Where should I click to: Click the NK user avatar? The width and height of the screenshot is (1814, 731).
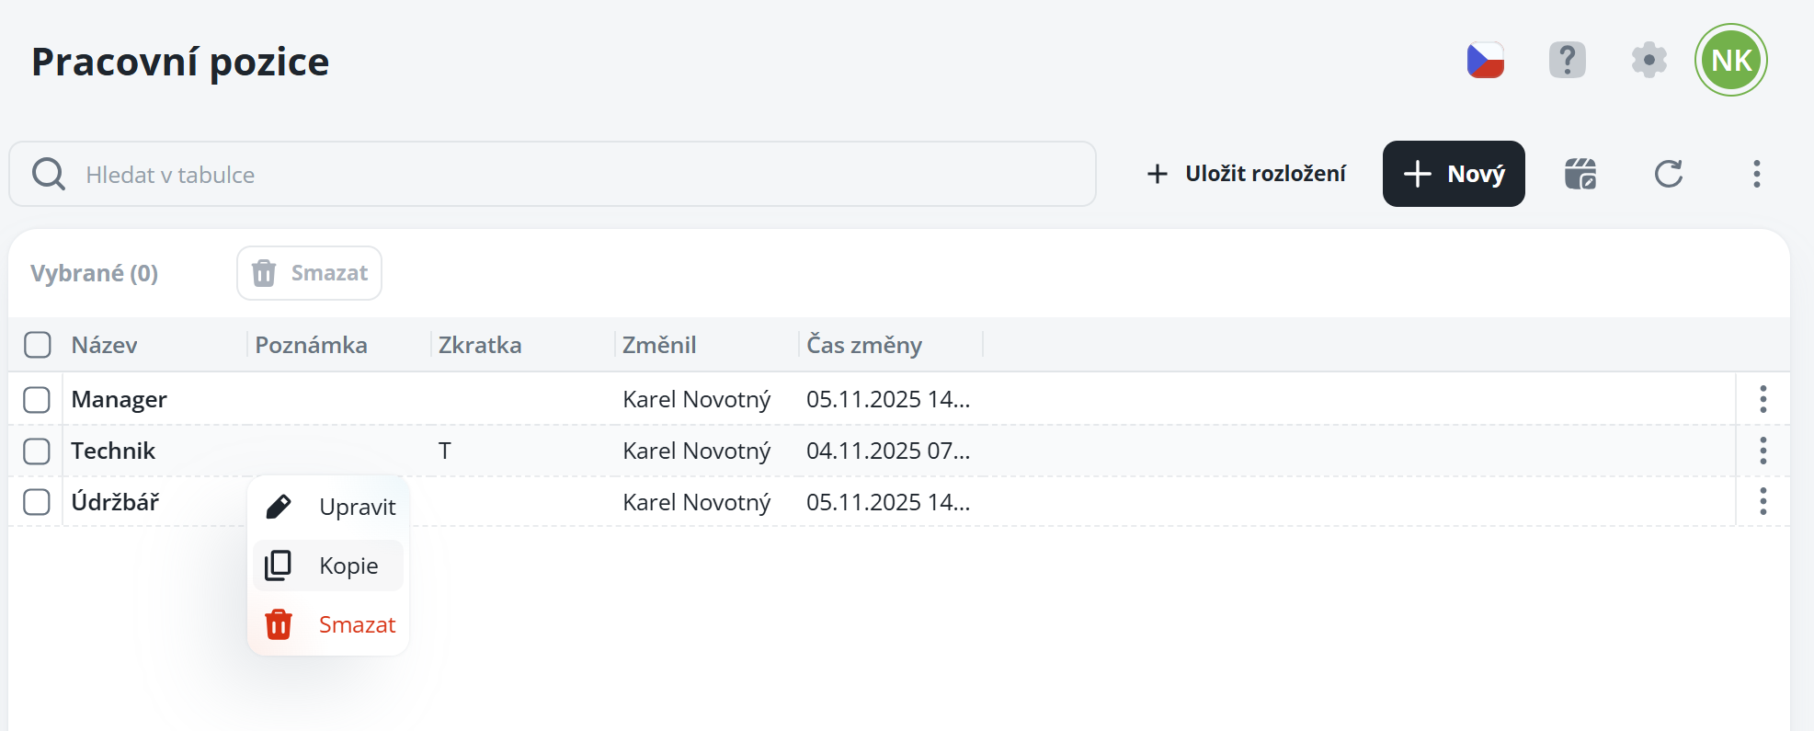[1730, 61]
